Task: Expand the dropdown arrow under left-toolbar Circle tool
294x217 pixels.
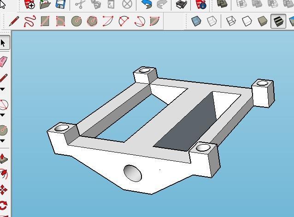Action: [2, 141]
